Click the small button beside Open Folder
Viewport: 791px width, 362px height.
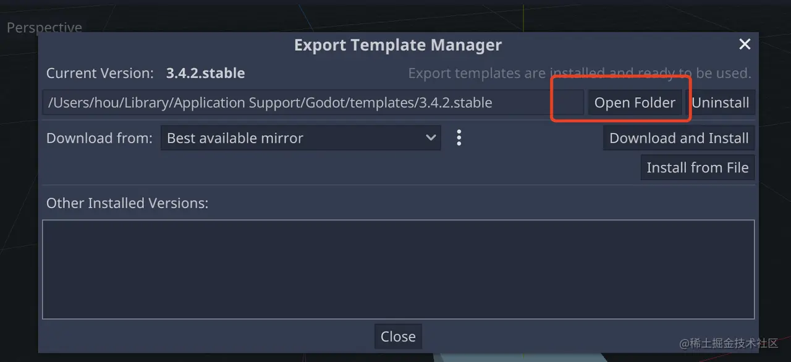coord(569,102)
